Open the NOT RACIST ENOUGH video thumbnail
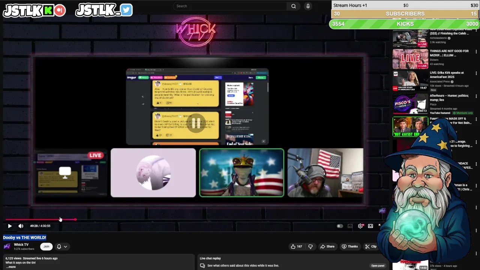 [x=410, y=127]
